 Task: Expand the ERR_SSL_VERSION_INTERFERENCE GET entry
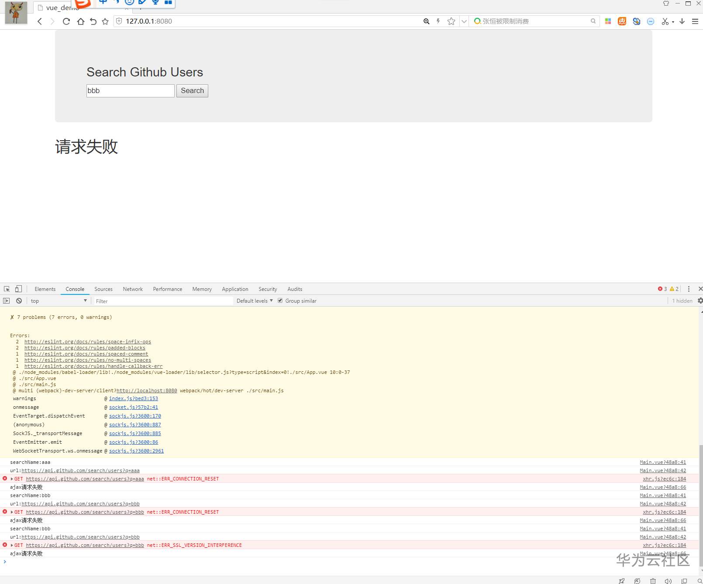12,546
